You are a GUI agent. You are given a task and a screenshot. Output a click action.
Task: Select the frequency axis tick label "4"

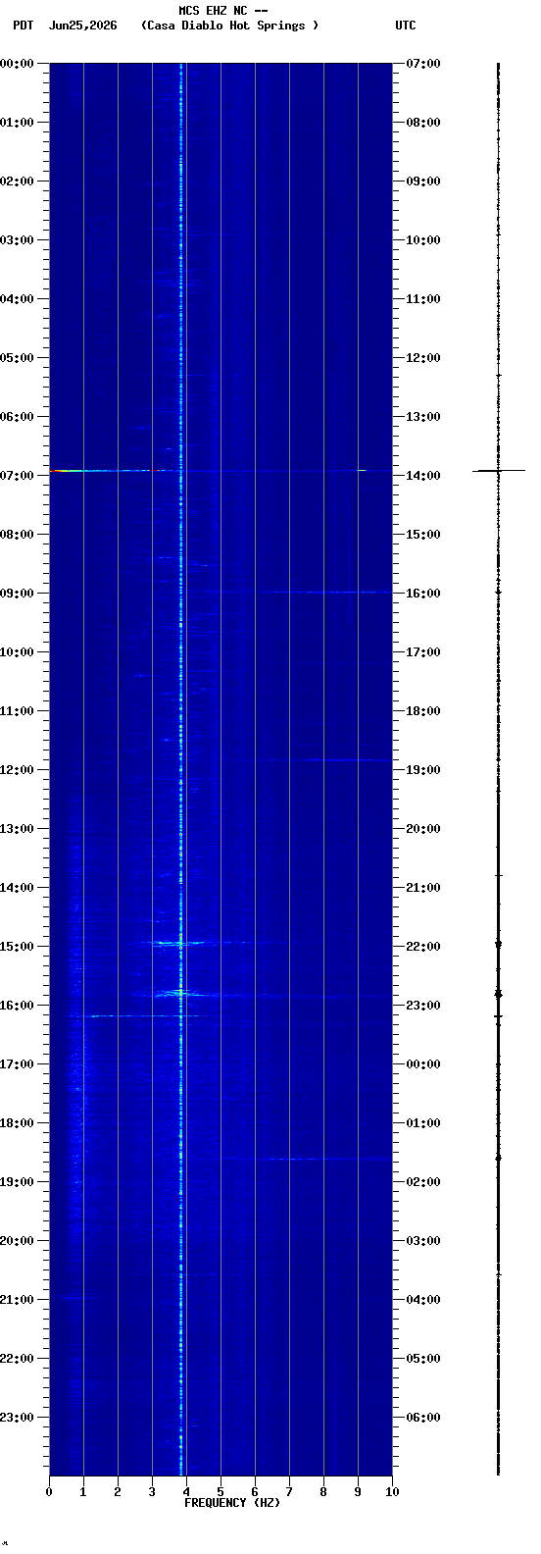pos(186,1492)
